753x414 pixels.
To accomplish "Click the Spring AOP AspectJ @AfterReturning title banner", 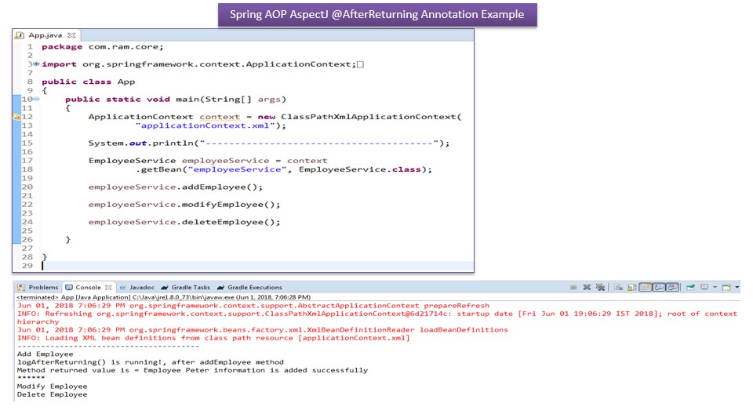I will click(377, 14).
